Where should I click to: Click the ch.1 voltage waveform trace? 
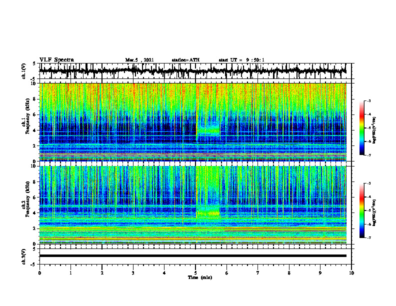tap(192, 71)
